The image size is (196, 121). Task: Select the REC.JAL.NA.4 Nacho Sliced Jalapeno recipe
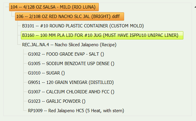click(69, 45)
